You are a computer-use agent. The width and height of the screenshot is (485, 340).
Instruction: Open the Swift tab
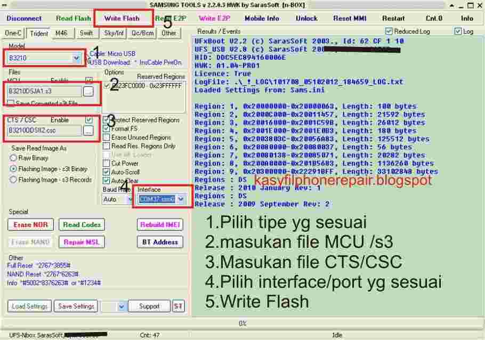coord(86,33)
